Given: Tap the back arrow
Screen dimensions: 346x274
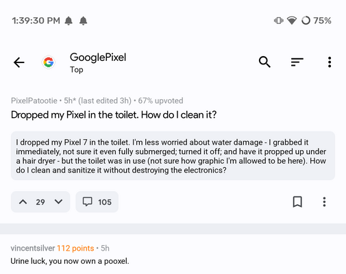Looking at the screenshot, I should [19, 62].
